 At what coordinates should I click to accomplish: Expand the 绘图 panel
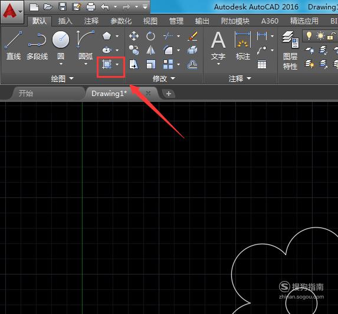tap(63, 78)
